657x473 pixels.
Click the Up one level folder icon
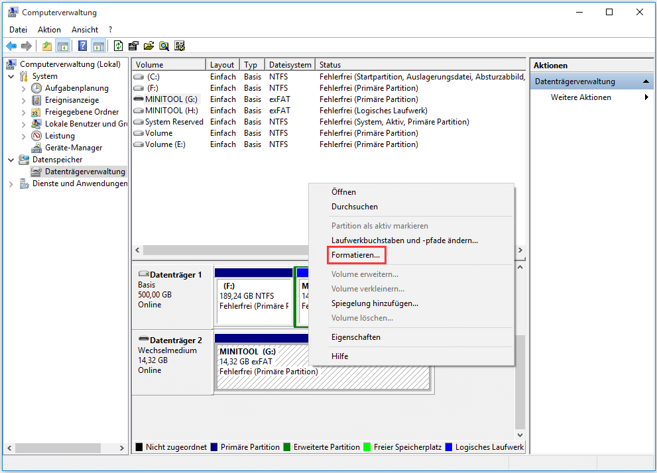47,46
